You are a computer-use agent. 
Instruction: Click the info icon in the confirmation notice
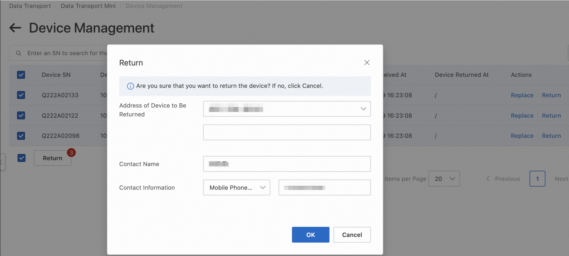(x=130, y=86)
